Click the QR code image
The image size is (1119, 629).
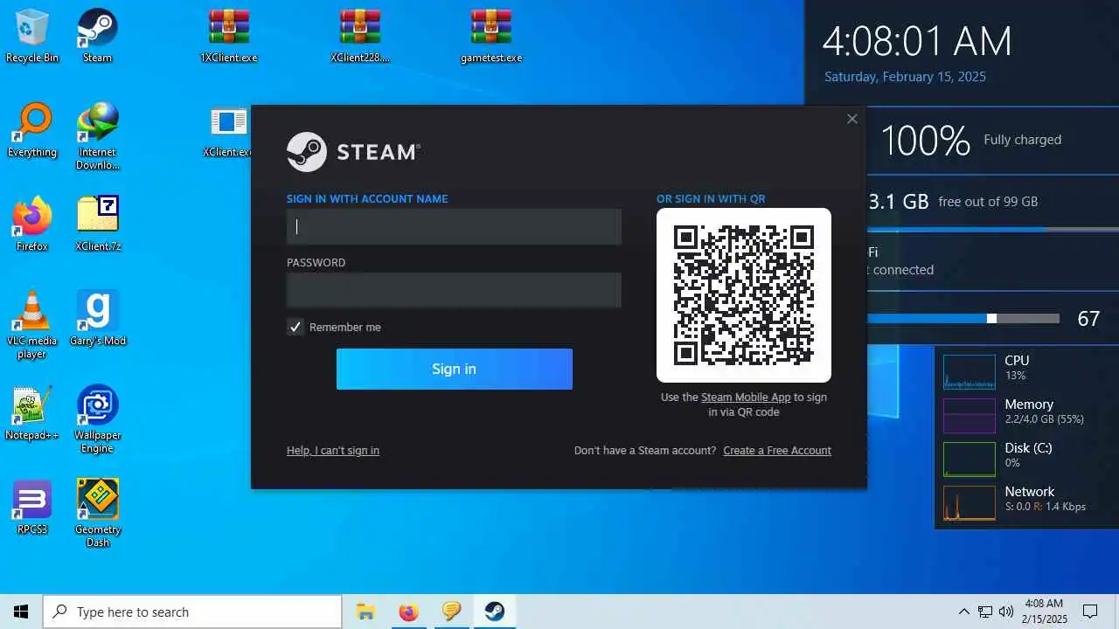coord(744,295)
